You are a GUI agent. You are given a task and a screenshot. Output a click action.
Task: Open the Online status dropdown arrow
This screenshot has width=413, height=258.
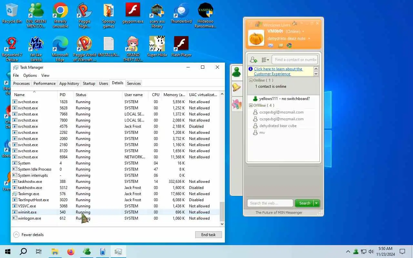303,32
